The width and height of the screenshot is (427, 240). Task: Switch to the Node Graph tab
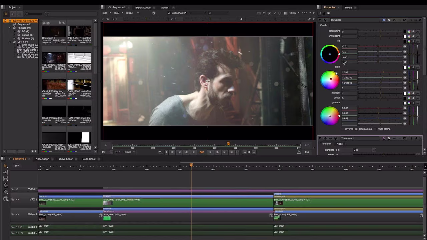click(42, 159)
